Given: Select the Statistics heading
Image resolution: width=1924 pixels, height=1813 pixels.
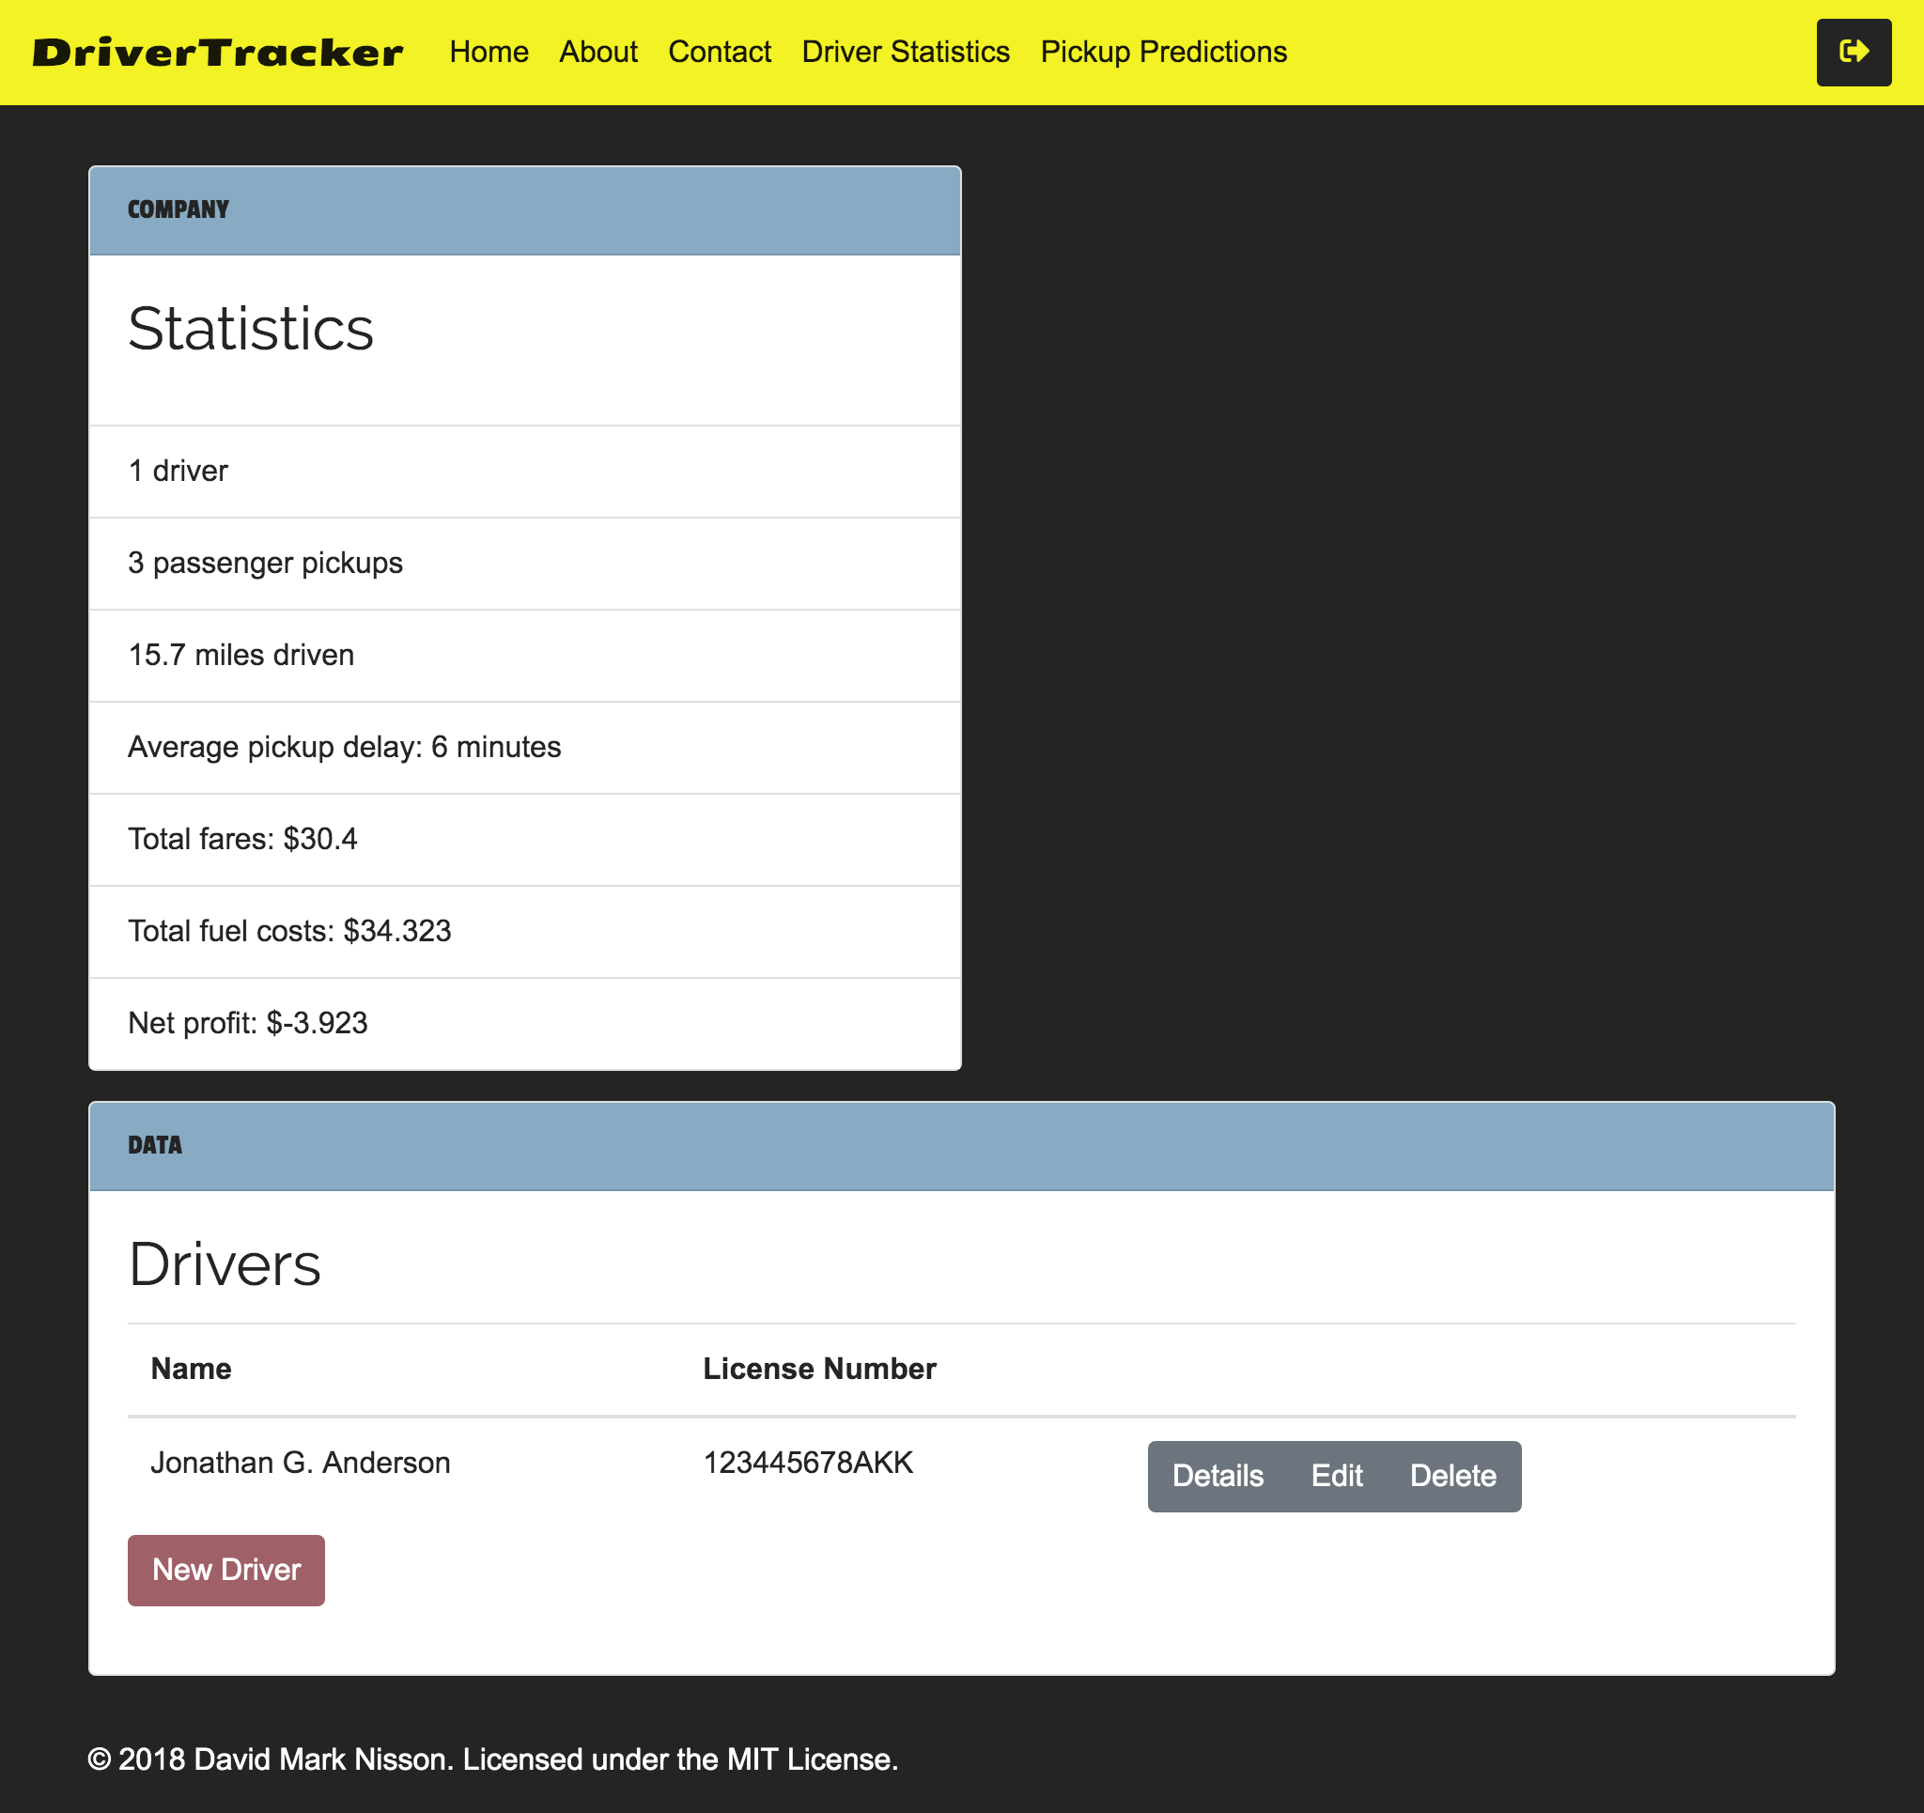Looking at the screenshot, I should pos(251,329).
